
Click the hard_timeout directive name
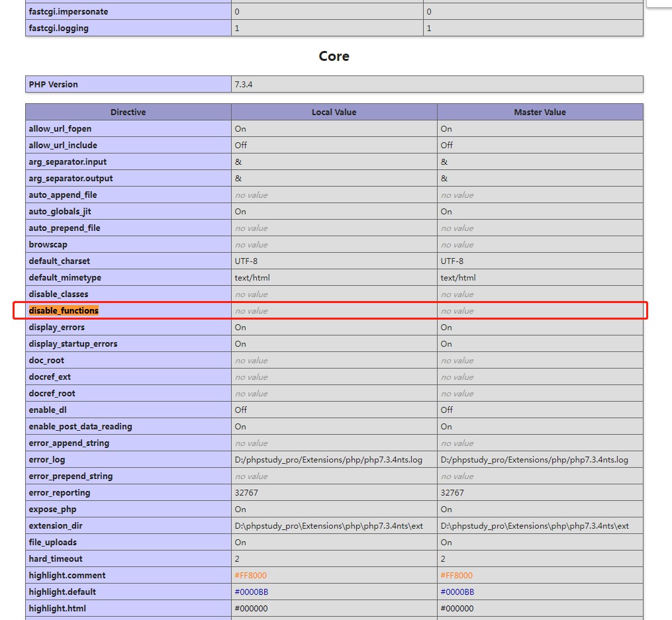(56, 558)
